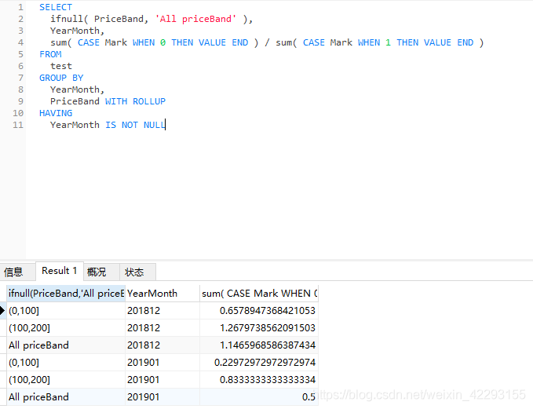
Task: Place cursor on the SELECT keyword
Action: [x=55, y=7]
